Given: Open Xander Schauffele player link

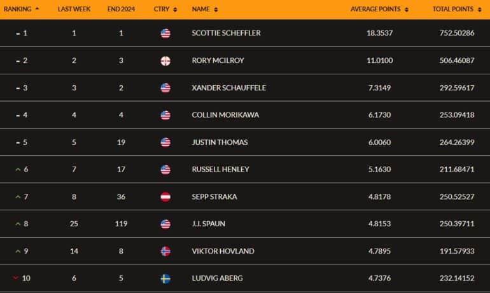Looking at the screenshot, I should point(228,88).
